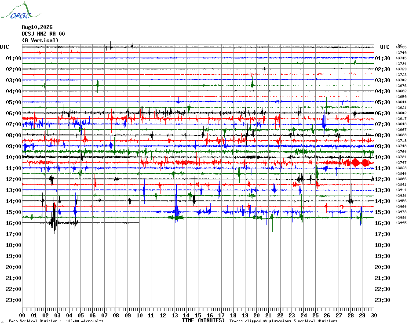Image resolution: width=409 pixels, height=327 pixels.
Task: Select the 03:00 hour label on left axis
Action: pyautogui.click(x=14, y=80)
